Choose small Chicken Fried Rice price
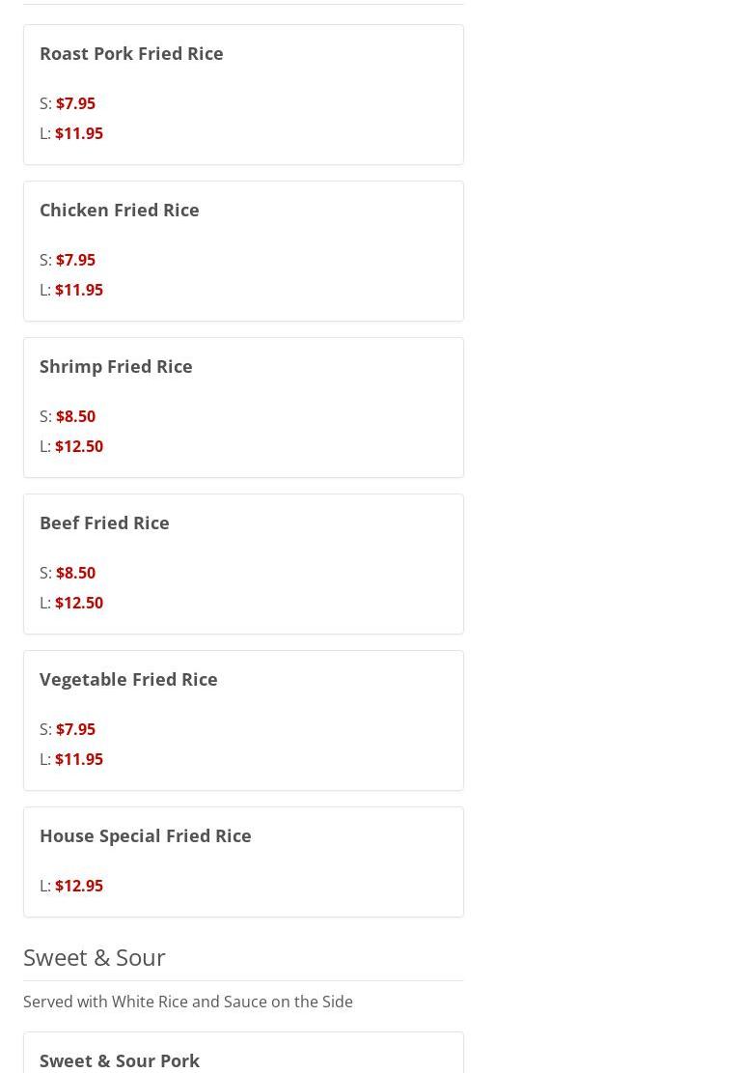 (75, 260)
